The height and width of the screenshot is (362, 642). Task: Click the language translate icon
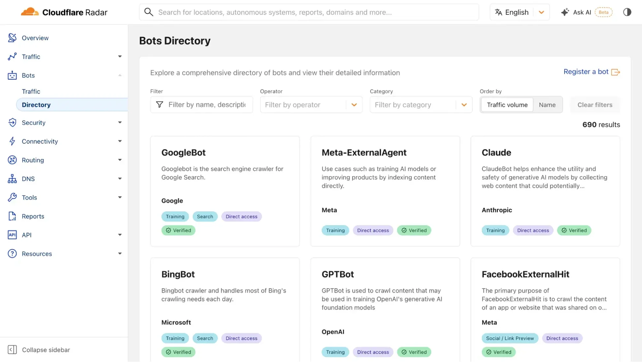point(499,12)
